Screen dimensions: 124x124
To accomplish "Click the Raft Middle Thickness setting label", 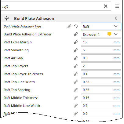I will (x=21, y=98).
